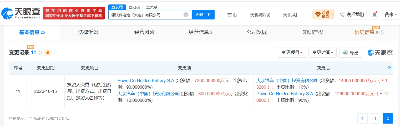Screen dimensions: 400x127
Task: Click the 序号 column header
Action: point(18,68)
